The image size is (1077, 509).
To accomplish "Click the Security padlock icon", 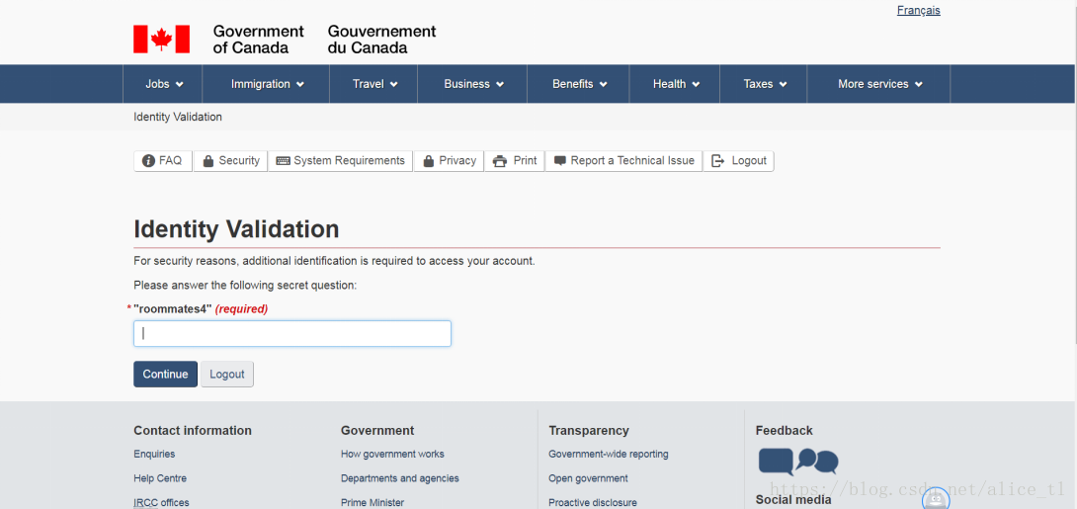I will (208, 161).
